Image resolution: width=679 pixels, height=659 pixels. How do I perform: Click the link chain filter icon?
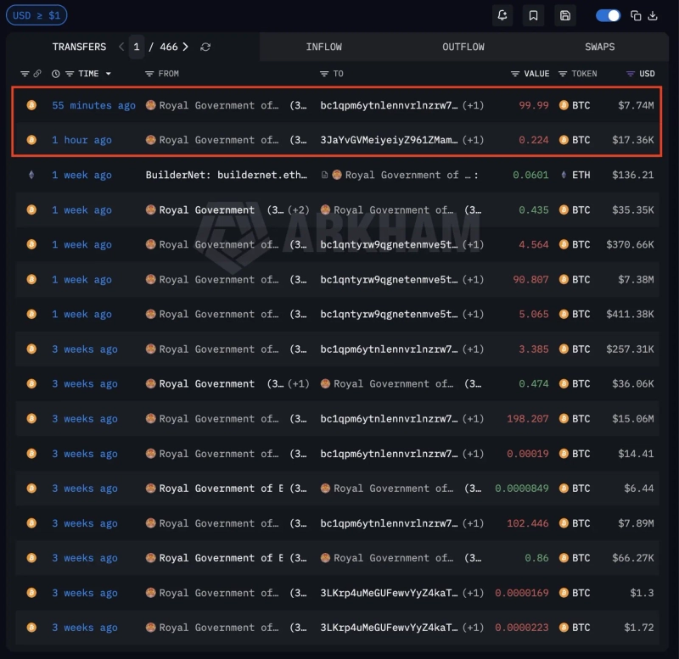pos(37,74)
